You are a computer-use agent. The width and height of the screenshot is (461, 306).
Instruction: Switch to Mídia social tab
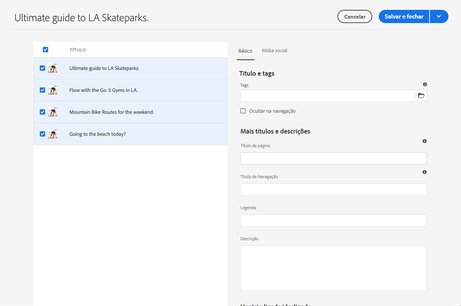click(x=274, y=51)
